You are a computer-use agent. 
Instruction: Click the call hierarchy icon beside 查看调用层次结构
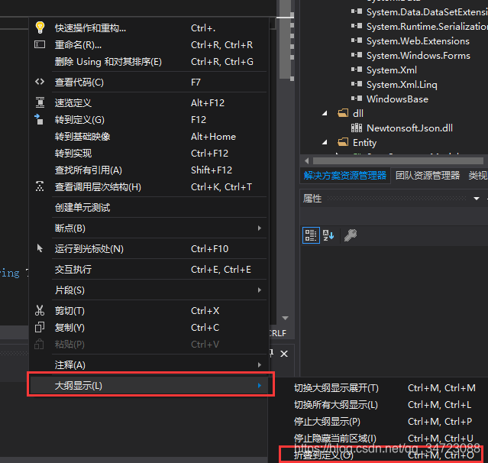(x=40, y=186)
